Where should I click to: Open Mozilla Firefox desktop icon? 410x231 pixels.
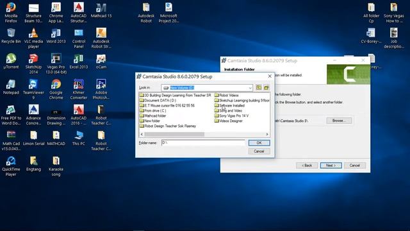(11, 13)
